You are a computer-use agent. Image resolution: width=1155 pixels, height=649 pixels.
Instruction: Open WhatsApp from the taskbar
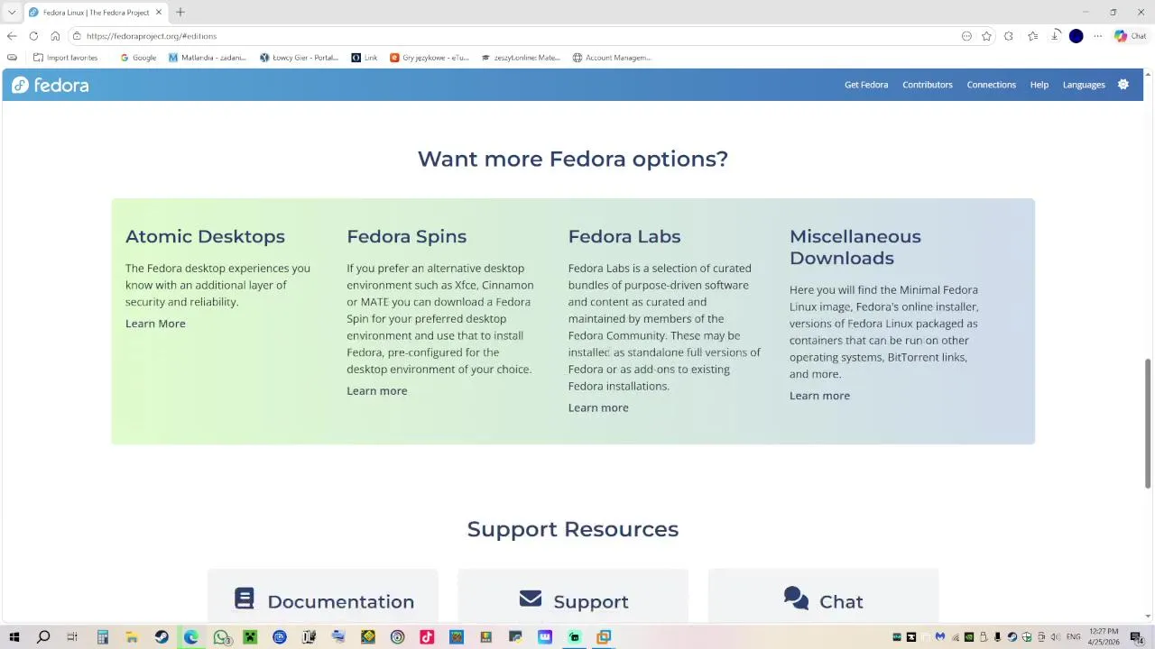click(221, 637)
